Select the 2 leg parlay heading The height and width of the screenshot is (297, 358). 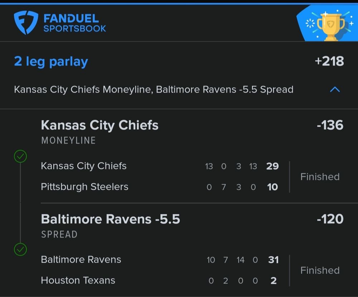click(51, 61)
